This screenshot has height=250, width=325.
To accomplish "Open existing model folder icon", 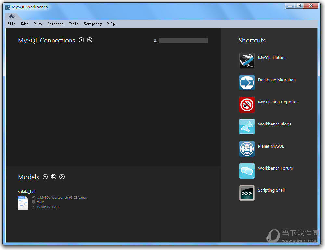I will click(54, 177).
